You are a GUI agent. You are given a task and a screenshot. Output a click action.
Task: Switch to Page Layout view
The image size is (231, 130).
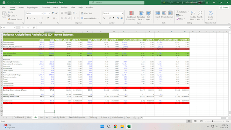[195, 121]
